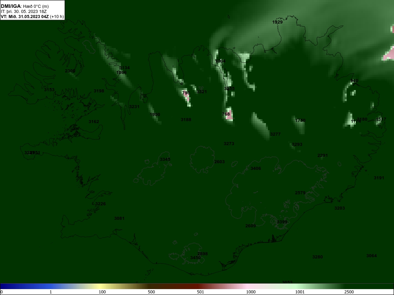Click the 'IT: þri. 30. 05. 2023 18Z' line
This screenshot has height=295, width=394.
(x=24, y=11)
